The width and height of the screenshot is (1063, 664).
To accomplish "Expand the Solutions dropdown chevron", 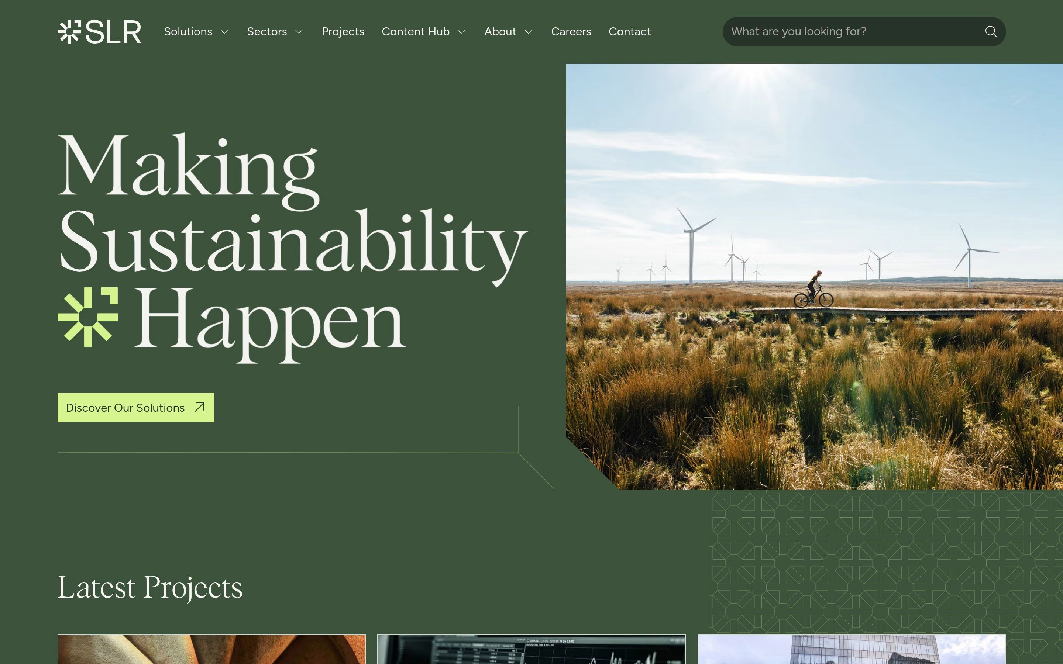I will coord(224,32).
